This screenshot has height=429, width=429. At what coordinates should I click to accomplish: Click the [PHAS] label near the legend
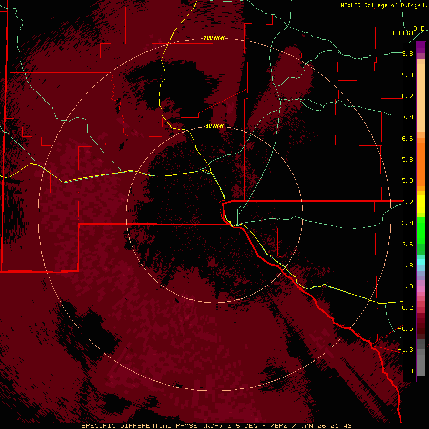pyautogui.click(x=403, y=33)
